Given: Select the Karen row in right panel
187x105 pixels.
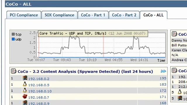Looking at the screenshot, I should coord(179,50).
